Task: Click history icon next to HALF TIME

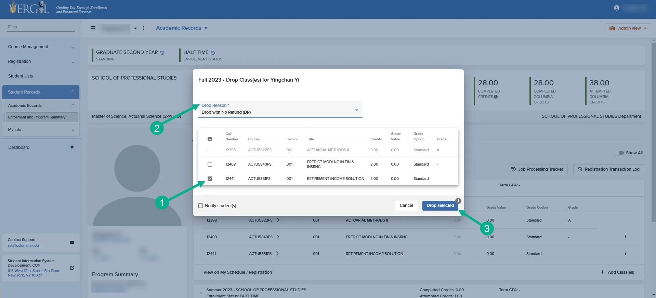Action: tap(213, 53)
